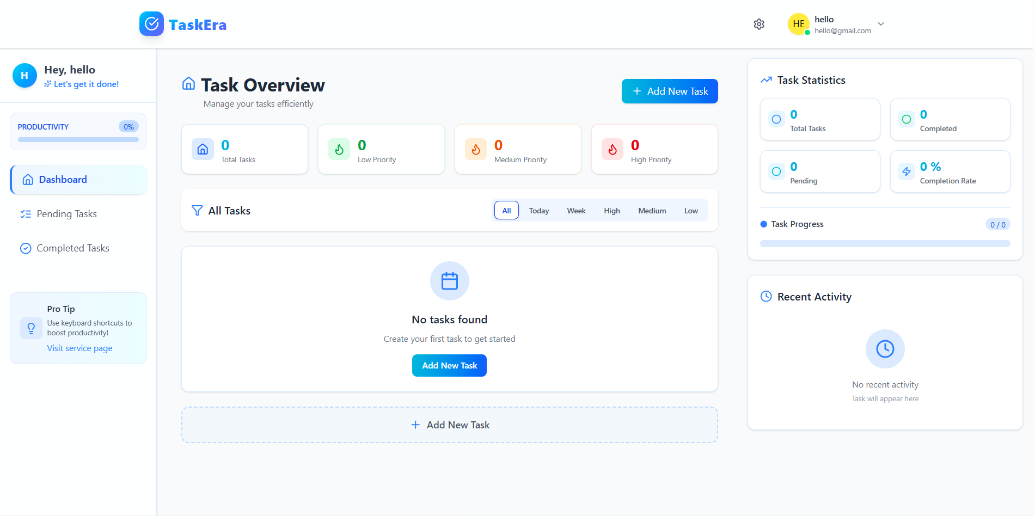Click the lightning icon beside Completion Rate
The width and height of the screenshot is (1035, 516).
click(907, 171)
